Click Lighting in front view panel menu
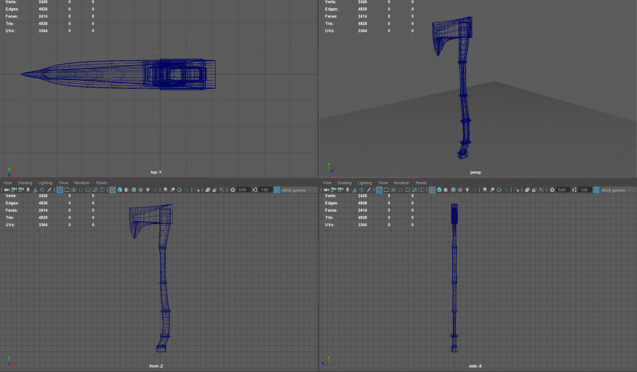This screenshot has width=637, height=372. 45,183
